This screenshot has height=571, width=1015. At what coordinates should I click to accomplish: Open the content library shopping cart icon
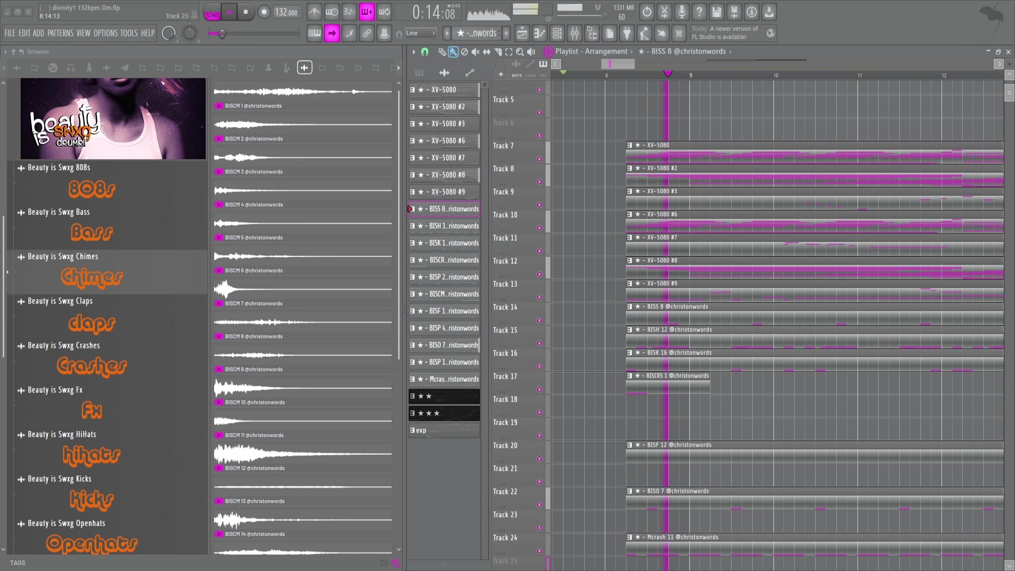point(679,34)
